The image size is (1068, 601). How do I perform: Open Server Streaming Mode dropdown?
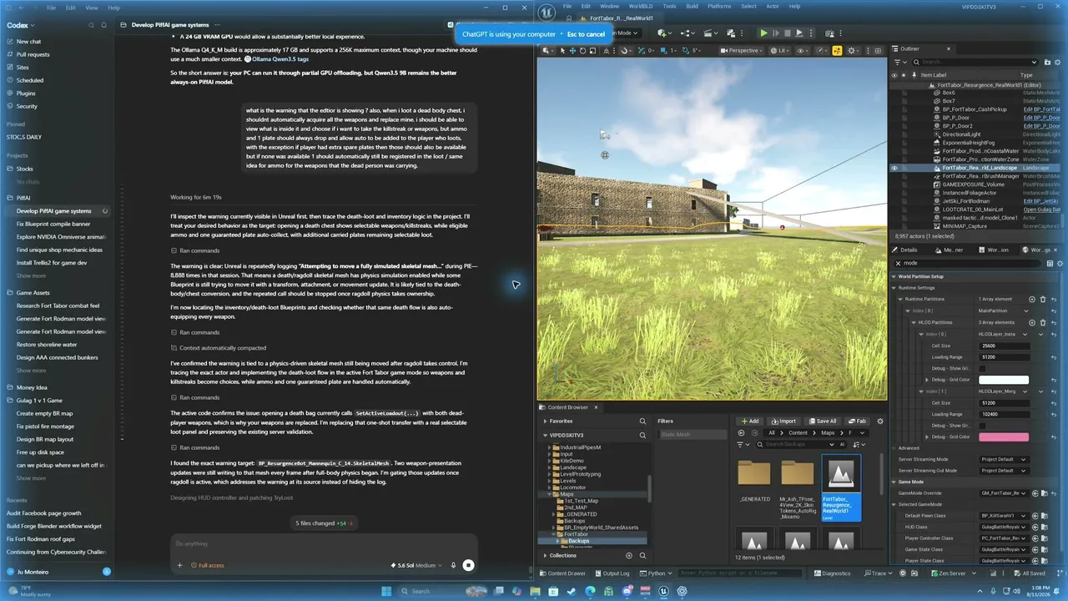point(1004,459)
